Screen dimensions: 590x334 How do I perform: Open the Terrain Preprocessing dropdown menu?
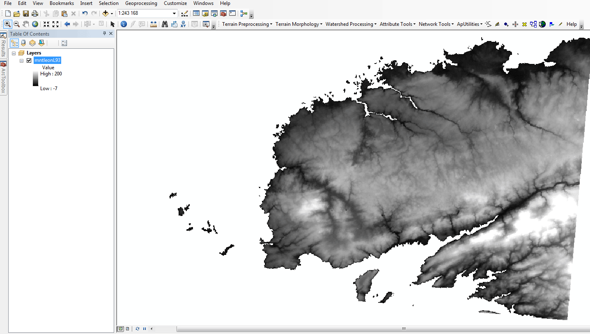click(x=247, y=24)
